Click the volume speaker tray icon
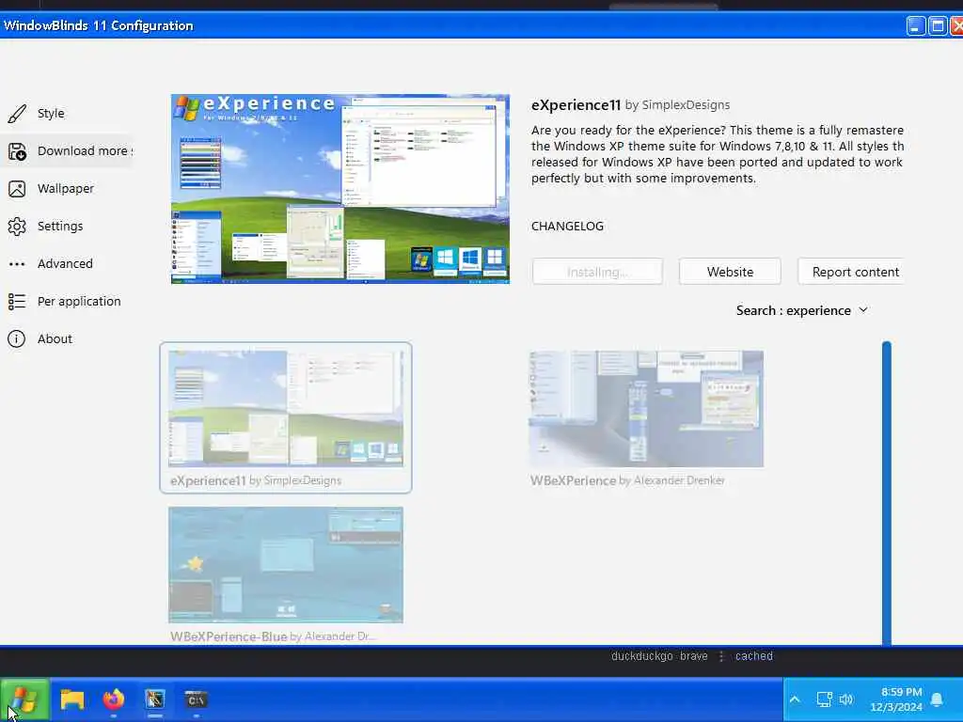The image size is (963, 722). [846, 699]
